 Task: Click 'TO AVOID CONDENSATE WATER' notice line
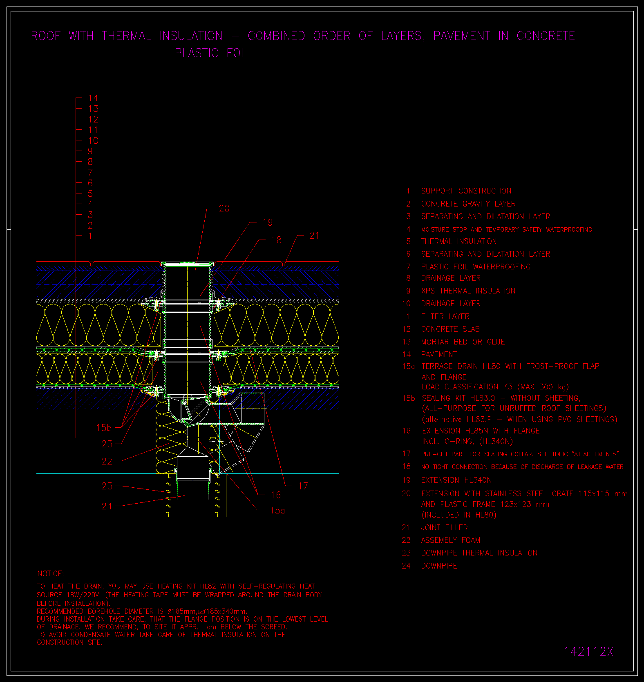coord(161,635)
